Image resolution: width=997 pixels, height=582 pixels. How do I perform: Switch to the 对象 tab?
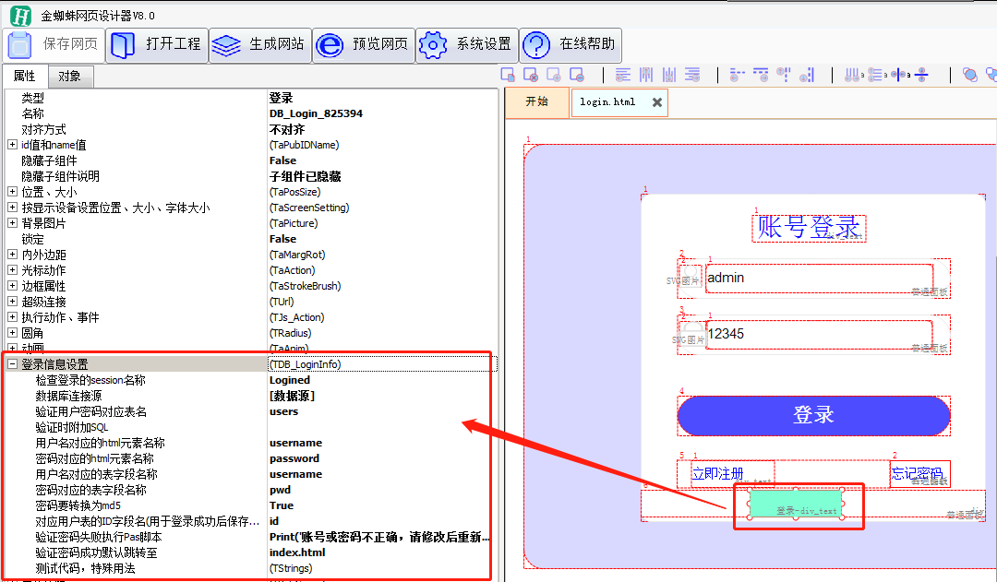click(69, 77)
